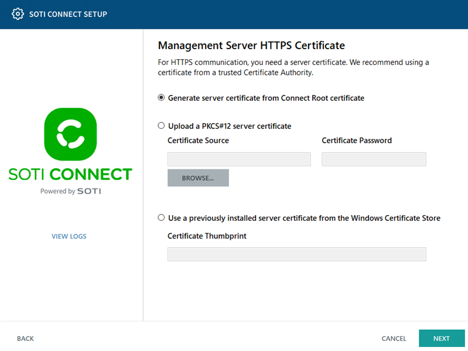Go to previous step with BACK
This screenshot has width=468, height=351.
[x=25, y=339]
